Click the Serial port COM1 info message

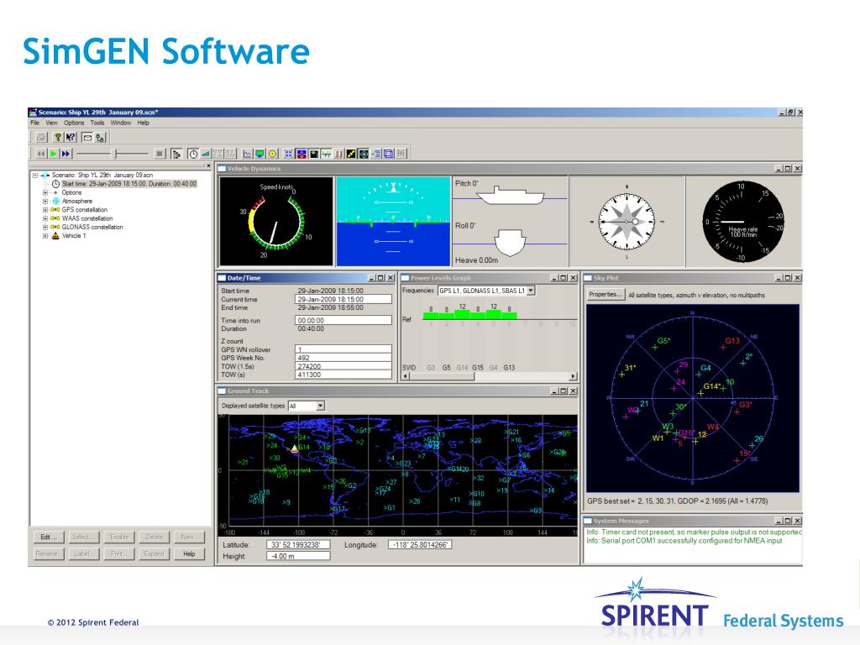(684, 541)
